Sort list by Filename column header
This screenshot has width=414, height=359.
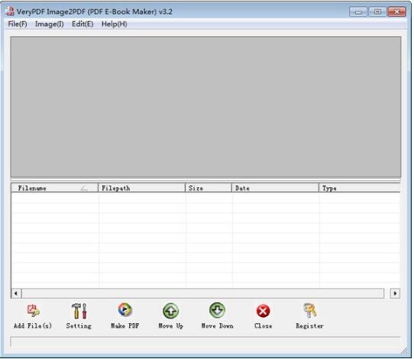pos(54,188)
